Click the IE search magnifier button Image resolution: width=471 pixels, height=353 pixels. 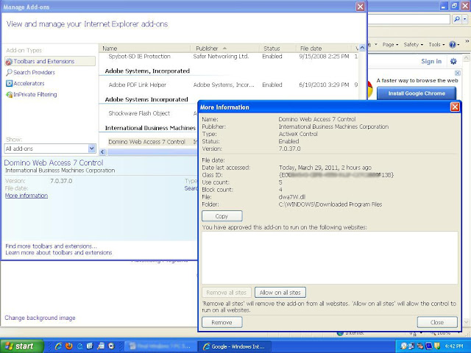tap(457, 19)
